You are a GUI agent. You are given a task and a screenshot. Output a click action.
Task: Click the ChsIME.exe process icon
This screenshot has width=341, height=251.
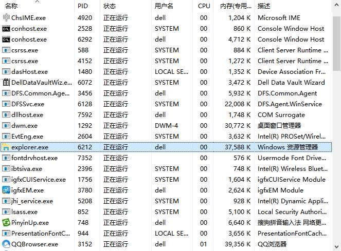pos(6,17)
